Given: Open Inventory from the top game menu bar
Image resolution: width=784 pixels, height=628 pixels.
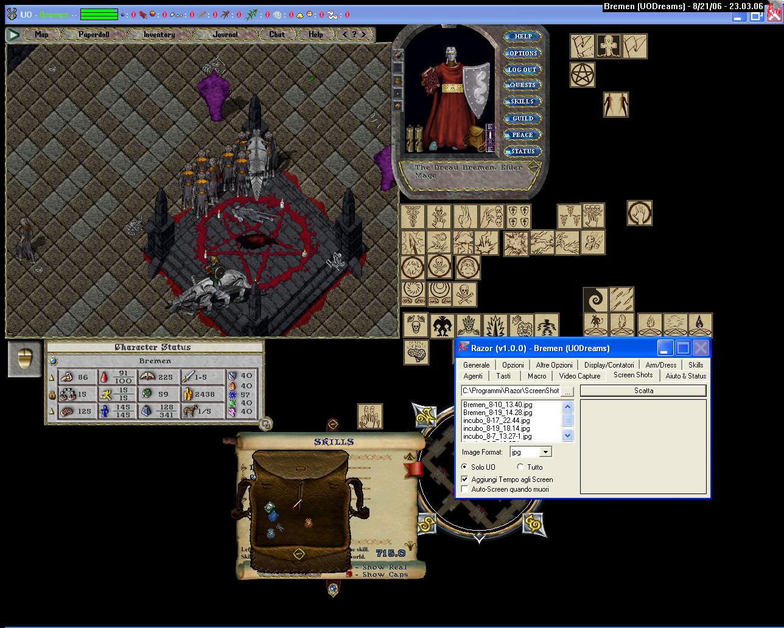Looking at the screenshot, I should pos(159,35).
